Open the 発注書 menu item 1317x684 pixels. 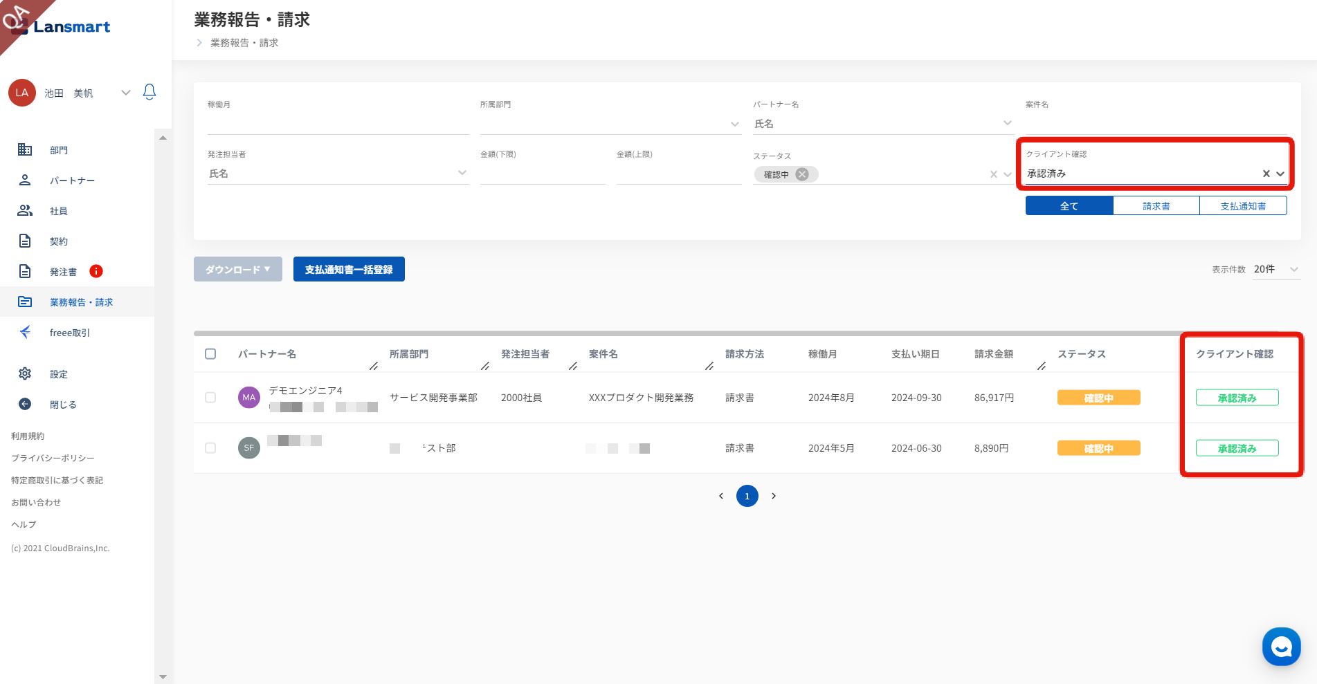(x=63, y=272)
